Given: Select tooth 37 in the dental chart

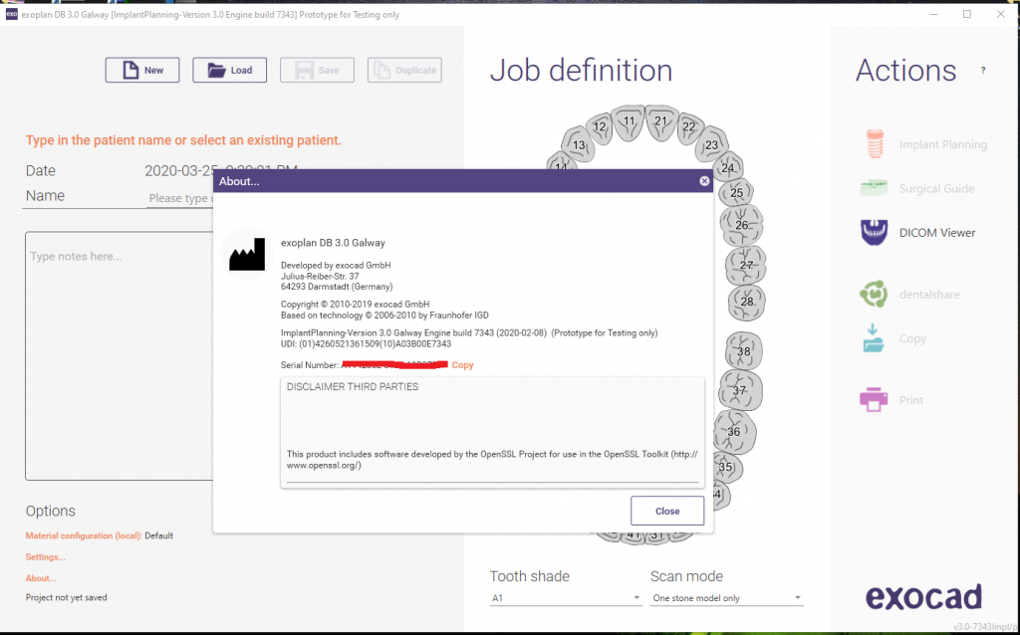Looking at the screenshot, I should pyautogui.click(x=739, y=391).
